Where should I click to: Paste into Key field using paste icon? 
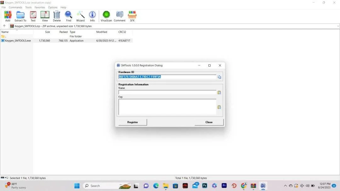pyautogui.click(x=219, y=107)
